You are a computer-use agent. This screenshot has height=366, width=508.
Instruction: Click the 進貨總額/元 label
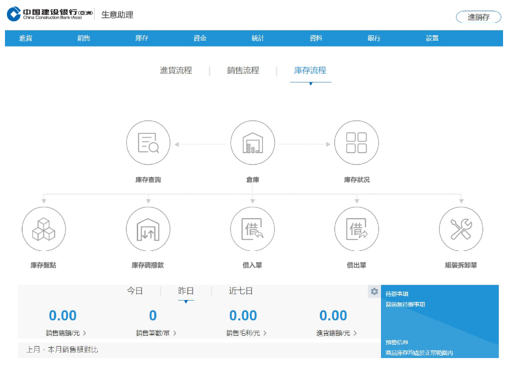pos(333,333)
